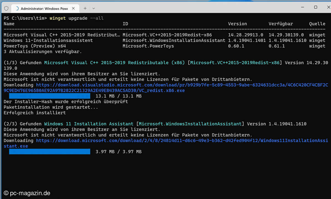Click 'Windows 11-Installationsassistent' table row name
The image size is (331, 199).
pos(48,40)
